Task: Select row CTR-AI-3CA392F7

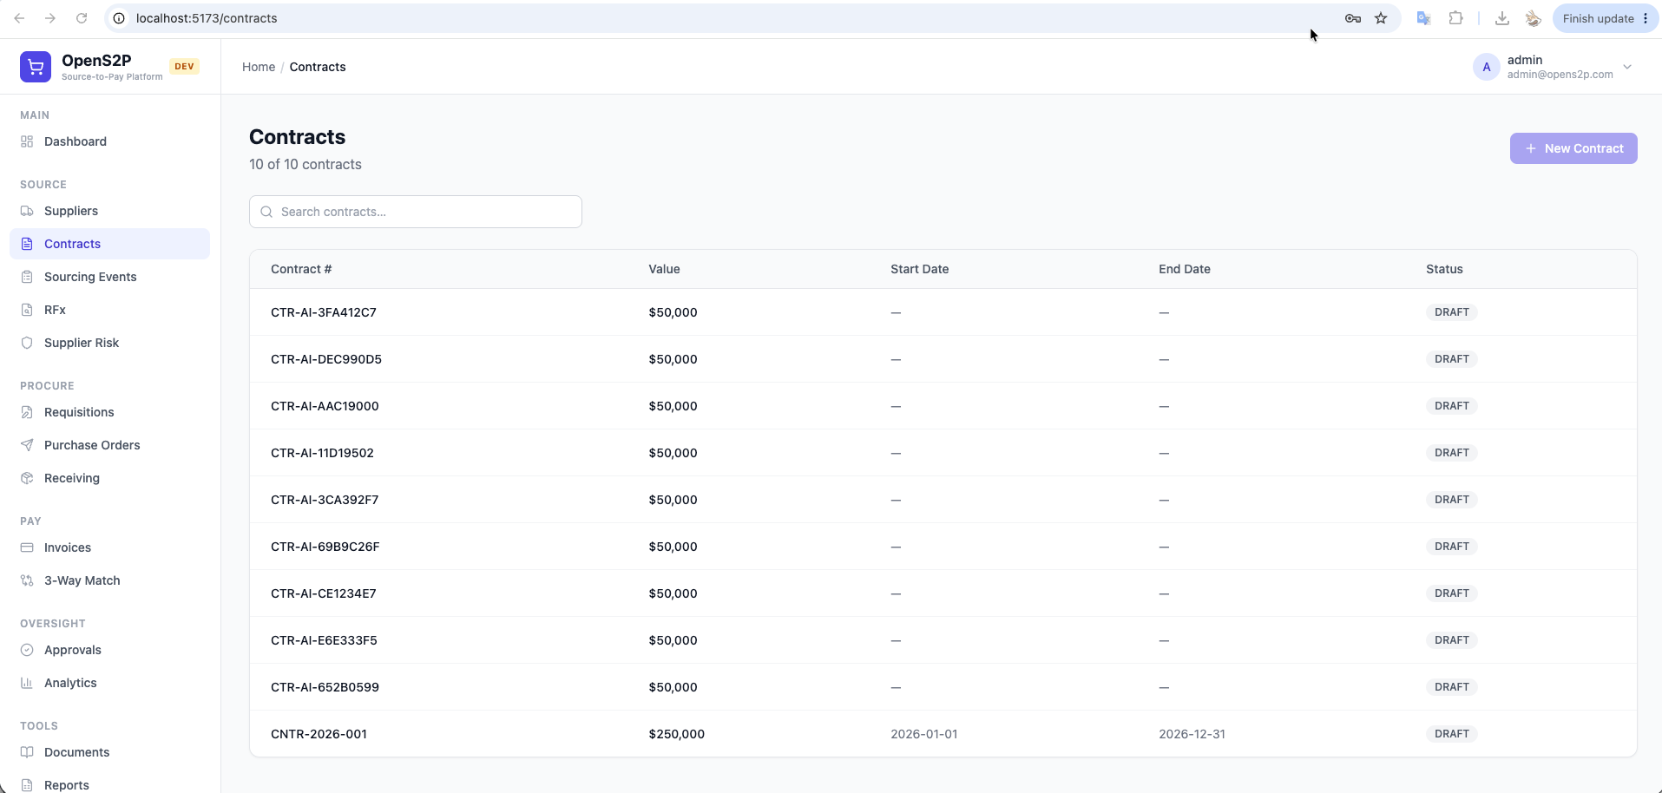Action: click(x=943, y=500)
